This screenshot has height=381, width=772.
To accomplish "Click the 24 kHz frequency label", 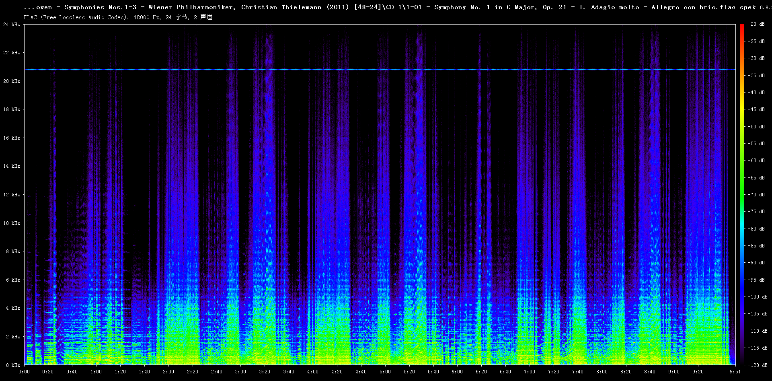I will [12, 25].
